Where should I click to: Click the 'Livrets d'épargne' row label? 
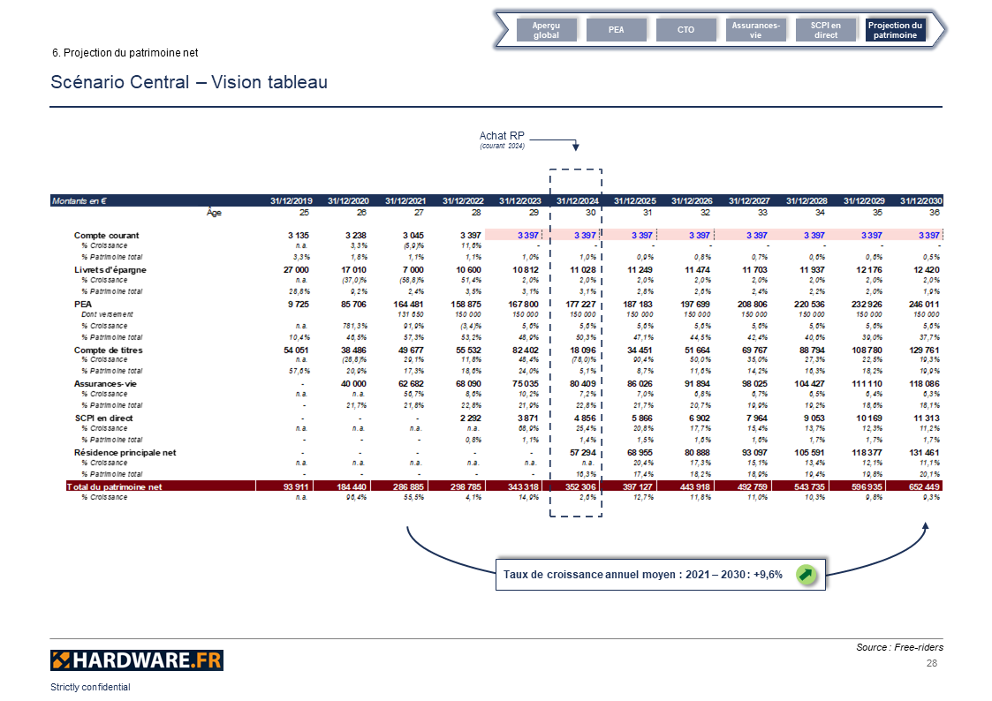[110, 270]
